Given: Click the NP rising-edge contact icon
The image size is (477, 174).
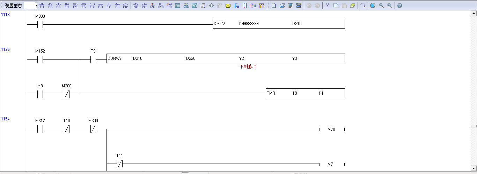Looking at the screenshot, I should click(x=135, y=6).
